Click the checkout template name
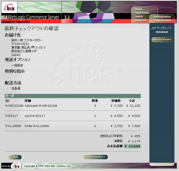179x171 pixels. coord(162,32)
